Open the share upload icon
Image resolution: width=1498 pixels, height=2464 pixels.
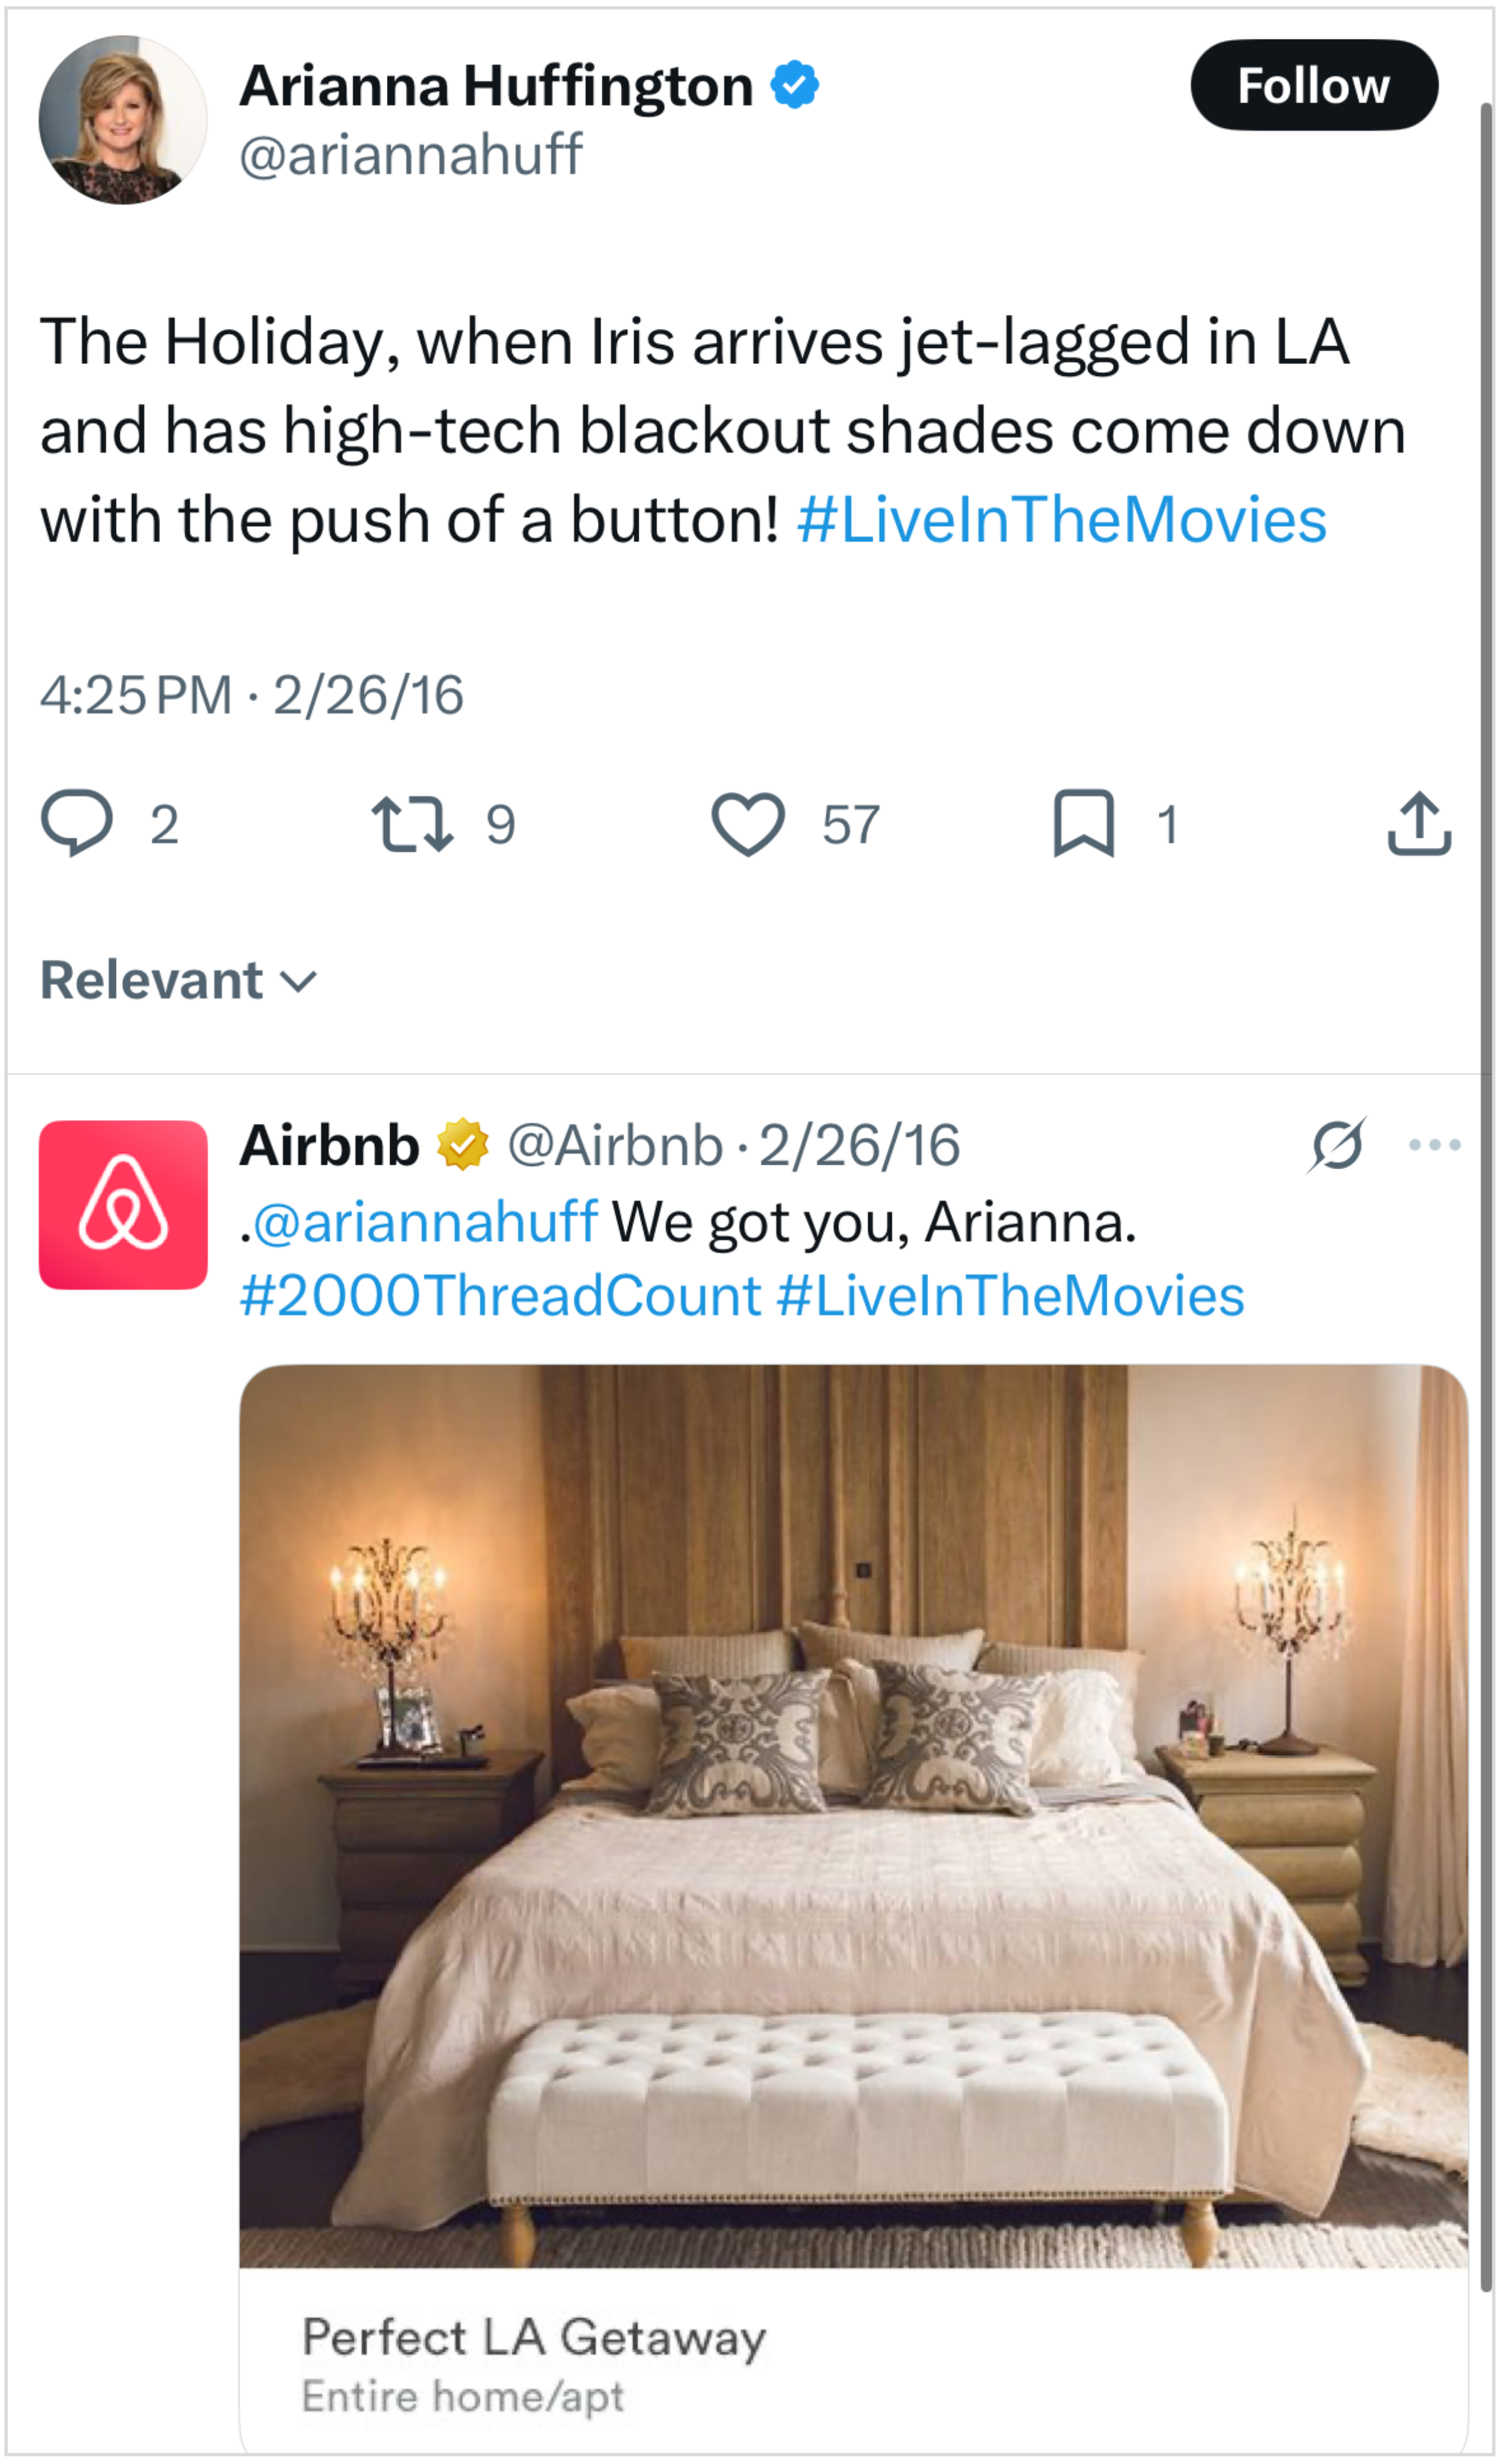[x=1419, y=824]
